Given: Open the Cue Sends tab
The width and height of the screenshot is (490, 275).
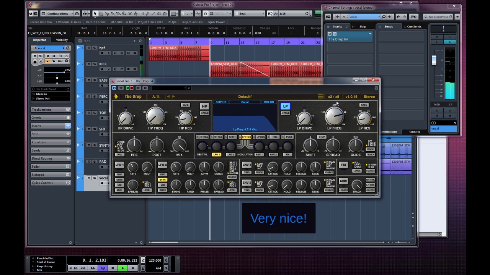Looking at the screenshot, I should tap(414, 27).
